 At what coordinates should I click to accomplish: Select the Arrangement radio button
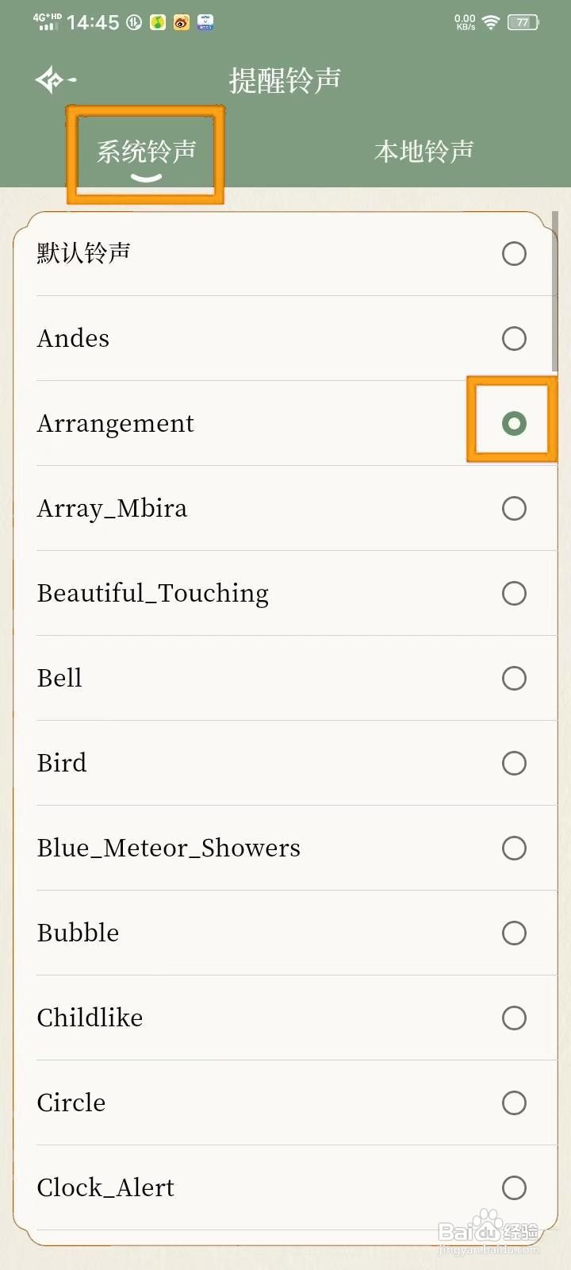[514, 424]
